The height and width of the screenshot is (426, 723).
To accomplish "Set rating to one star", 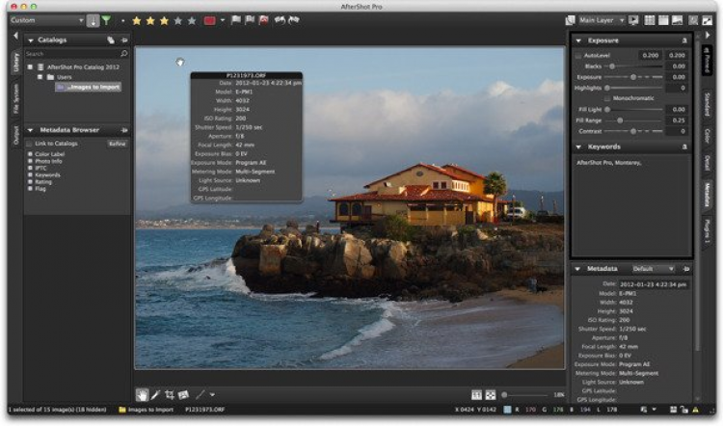I will (137, 21).
